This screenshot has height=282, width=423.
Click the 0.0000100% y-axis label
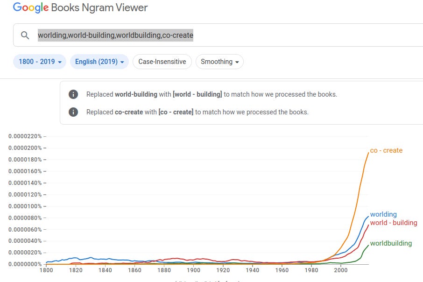point(25,206)
